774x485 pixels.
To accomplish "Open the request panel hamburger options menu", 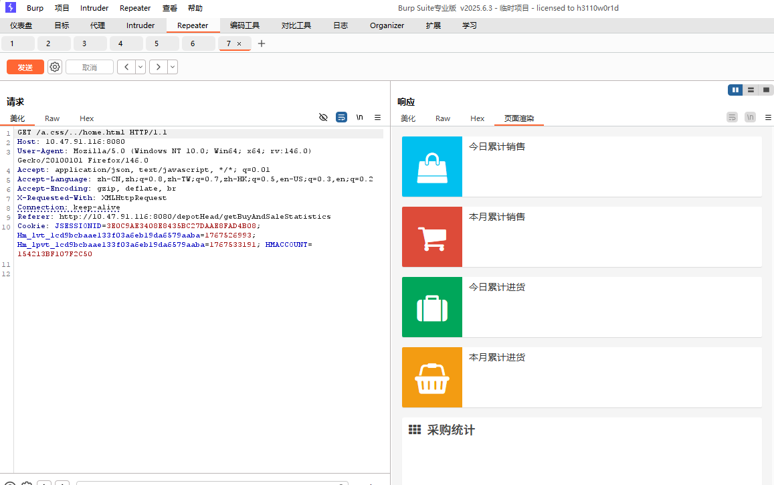I will click(x=377, y=117).
